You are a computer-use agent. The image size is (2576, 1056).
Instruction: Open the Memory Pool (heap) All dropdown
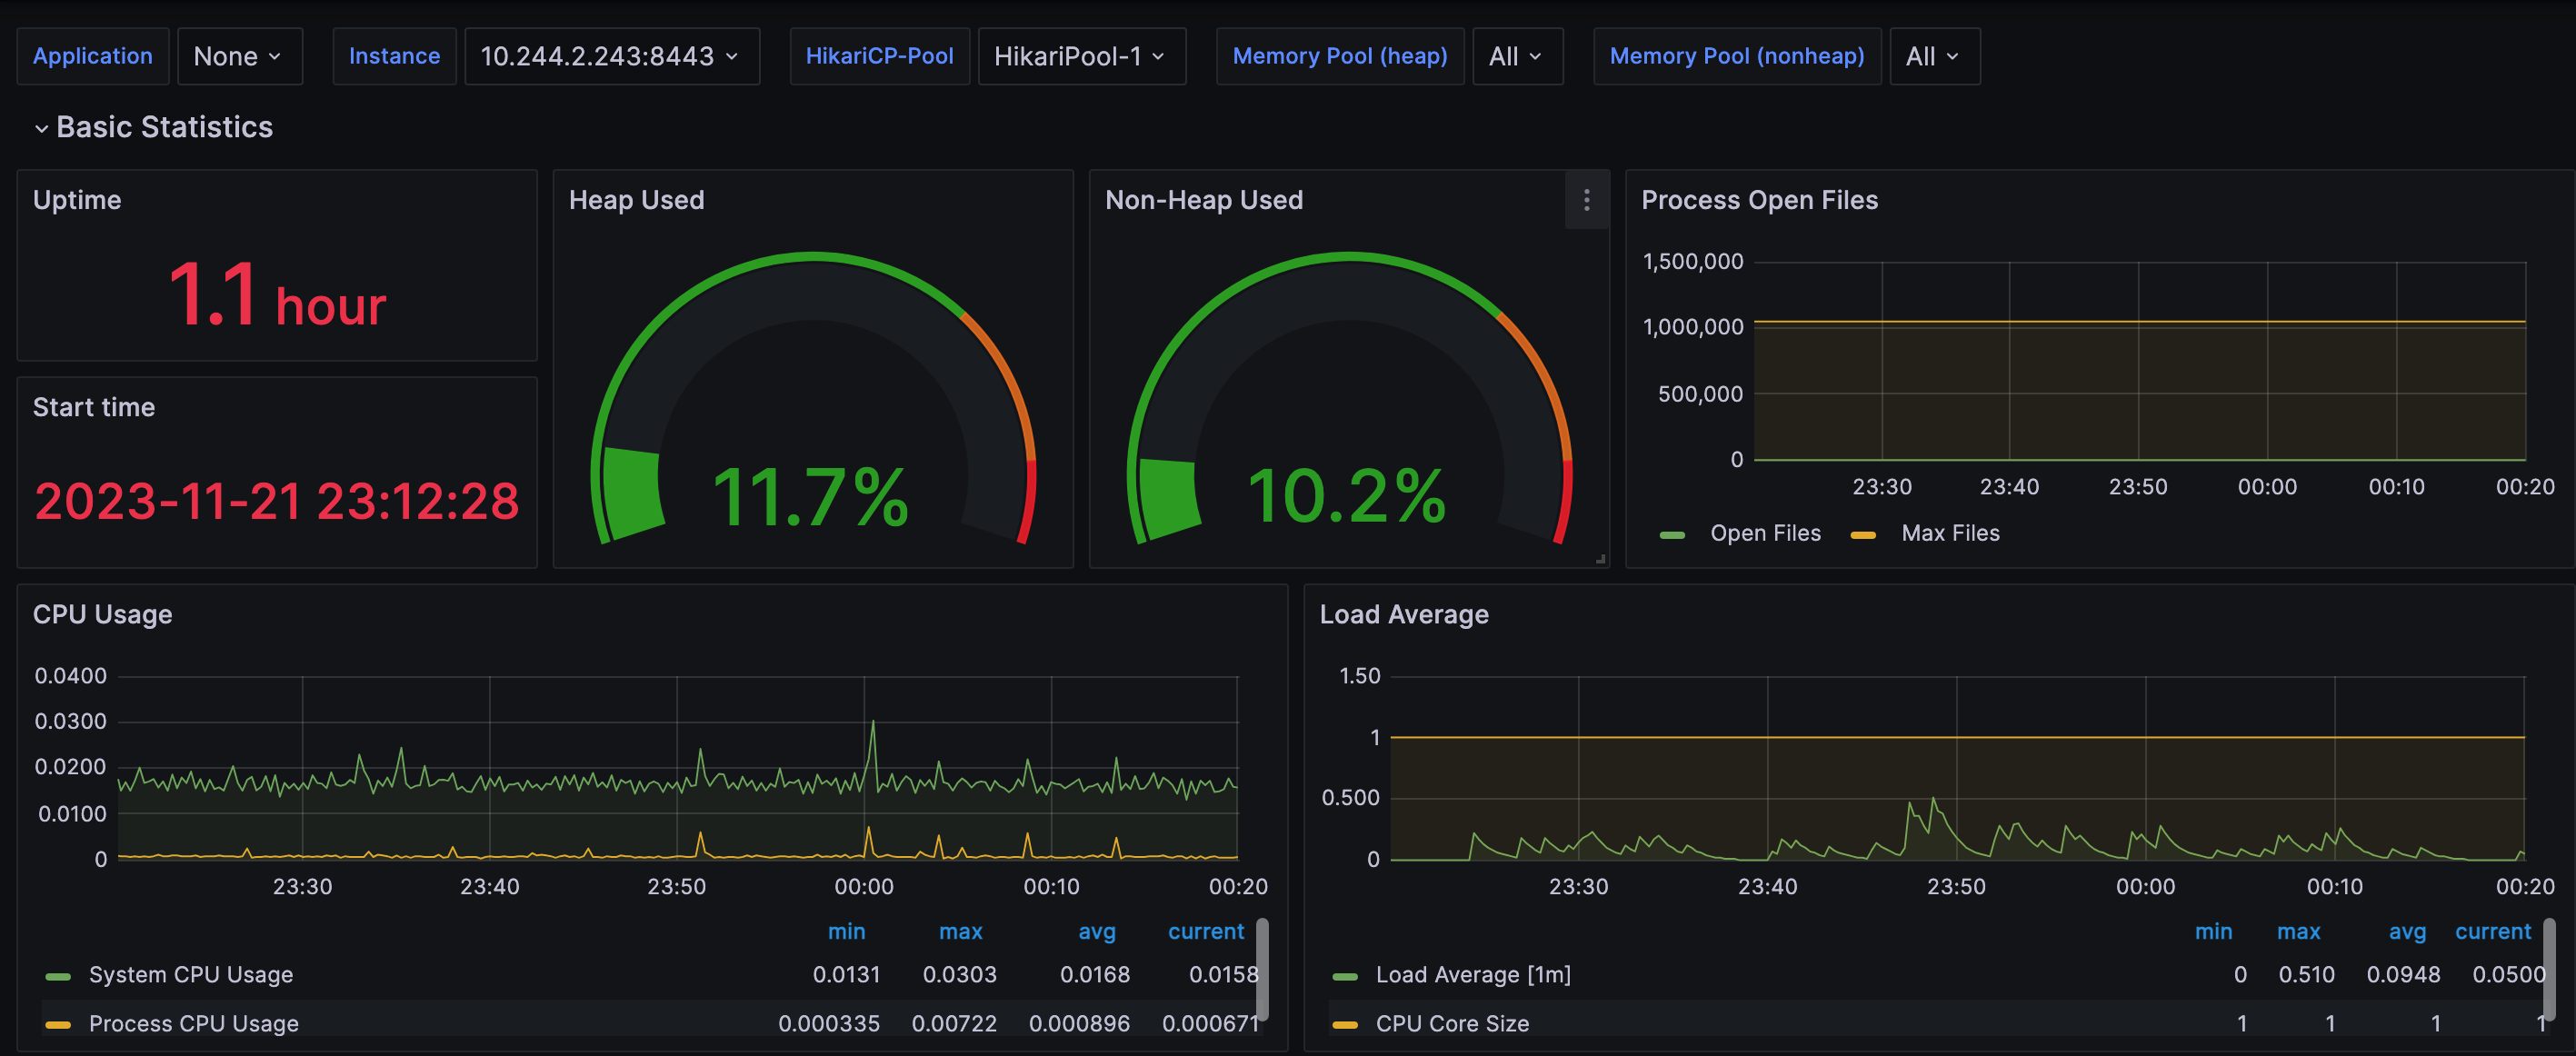[x=1516, y=57]
